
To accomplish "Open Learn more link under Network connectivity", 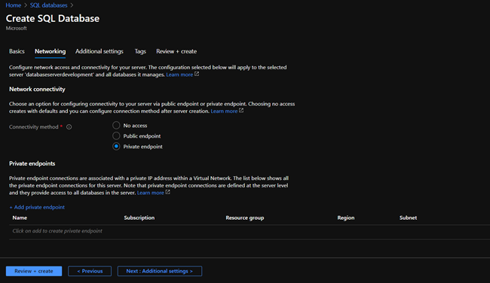I will coord(224,111).
